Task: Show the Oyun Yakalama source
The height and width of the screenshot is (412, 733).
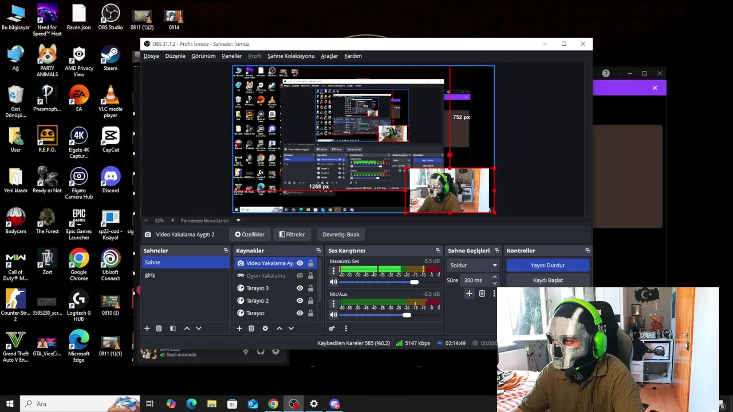Action: click(x=299, y=276)
